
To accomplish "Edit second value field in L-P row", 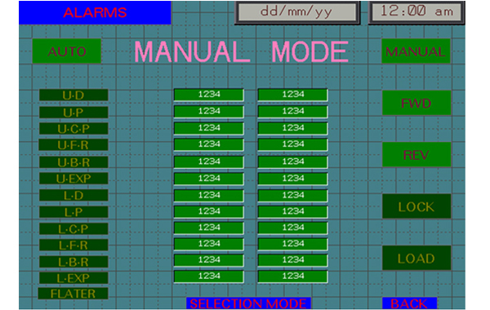I will click(292, 211).
